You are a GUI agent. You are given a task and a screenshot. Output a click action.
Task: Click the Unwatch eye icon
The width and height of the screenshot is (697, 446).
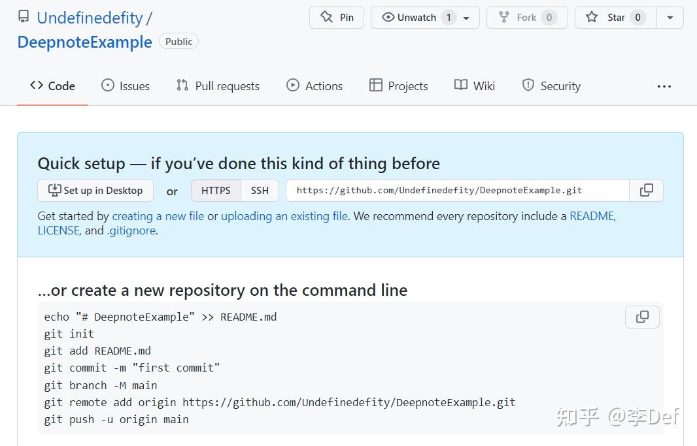[387, 17]
